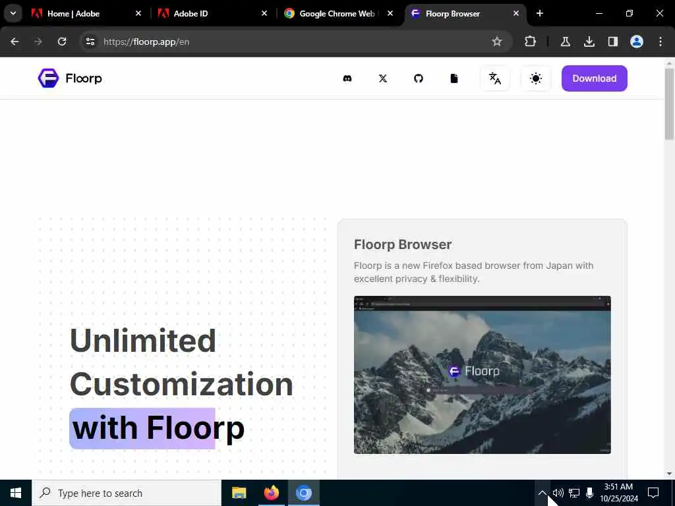This screenshot has height=506, width=675.
Task: Go forward with the browser forward arrow
Action: (x=38, y=42)
